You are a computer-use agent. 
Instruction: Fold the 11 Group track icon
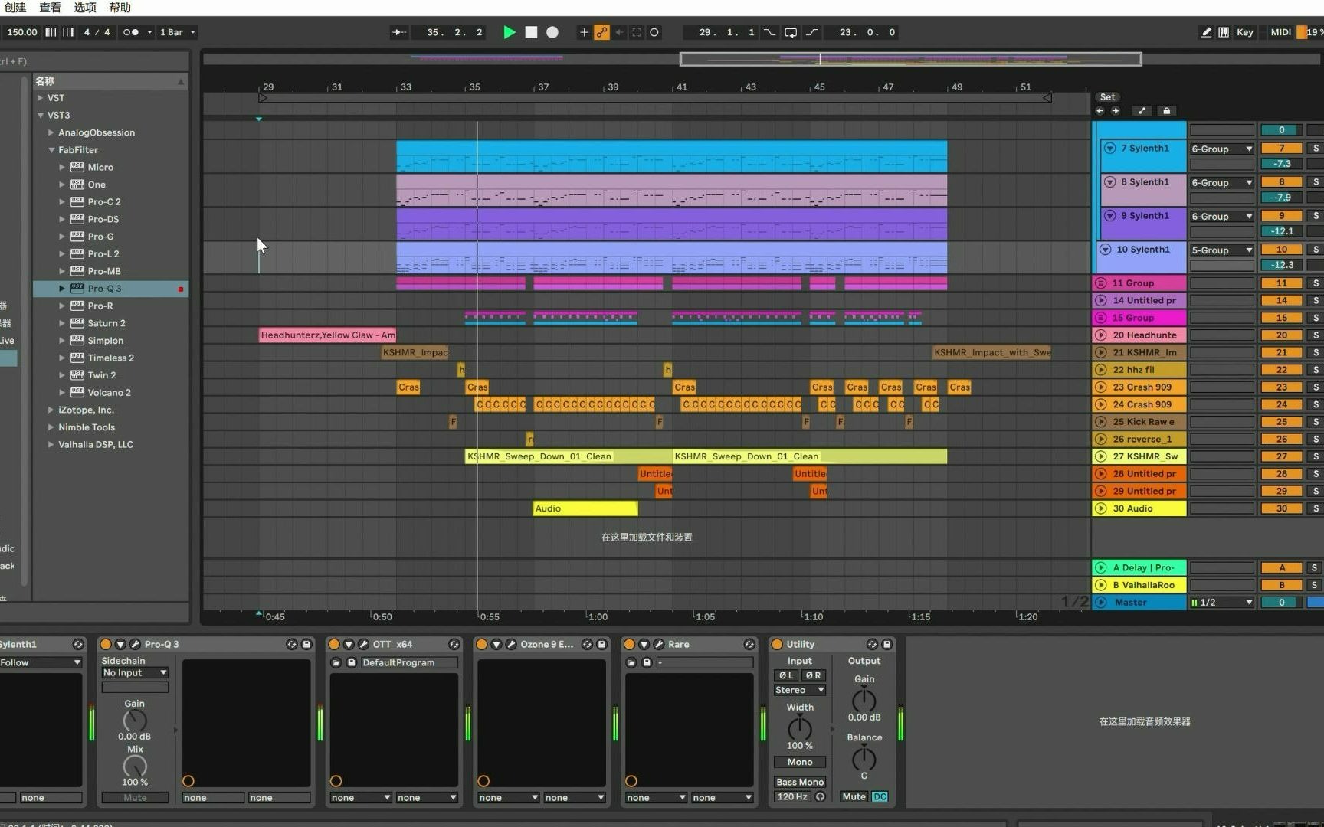pos(1101,283)
